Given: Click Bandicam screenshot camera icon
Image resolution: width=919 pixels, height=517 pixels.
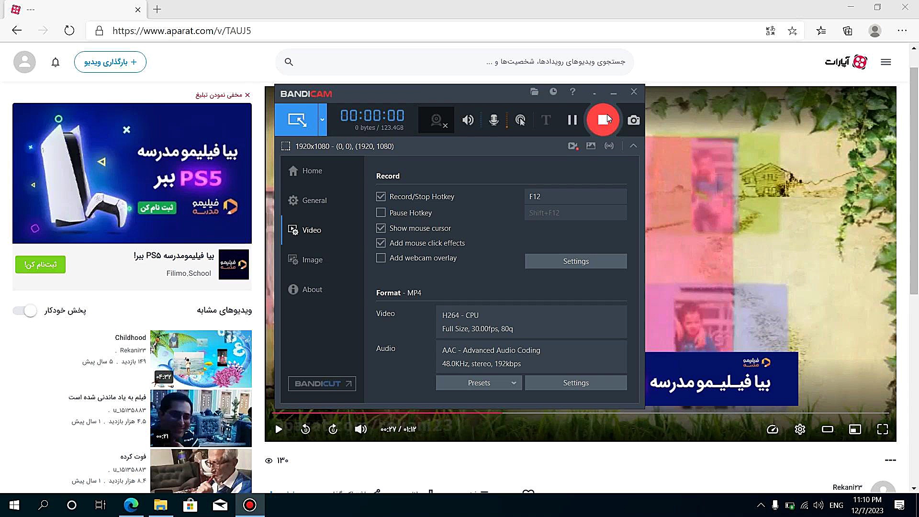Looking at the screenshot, I should tap(633, 120).
